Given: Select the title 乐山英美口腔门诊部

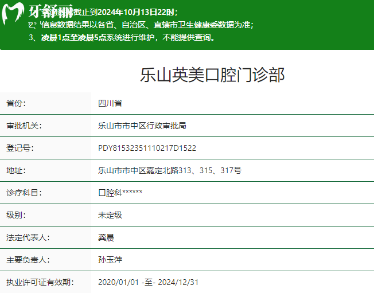Looking at the screenshot, I should (x=212, y=75).
